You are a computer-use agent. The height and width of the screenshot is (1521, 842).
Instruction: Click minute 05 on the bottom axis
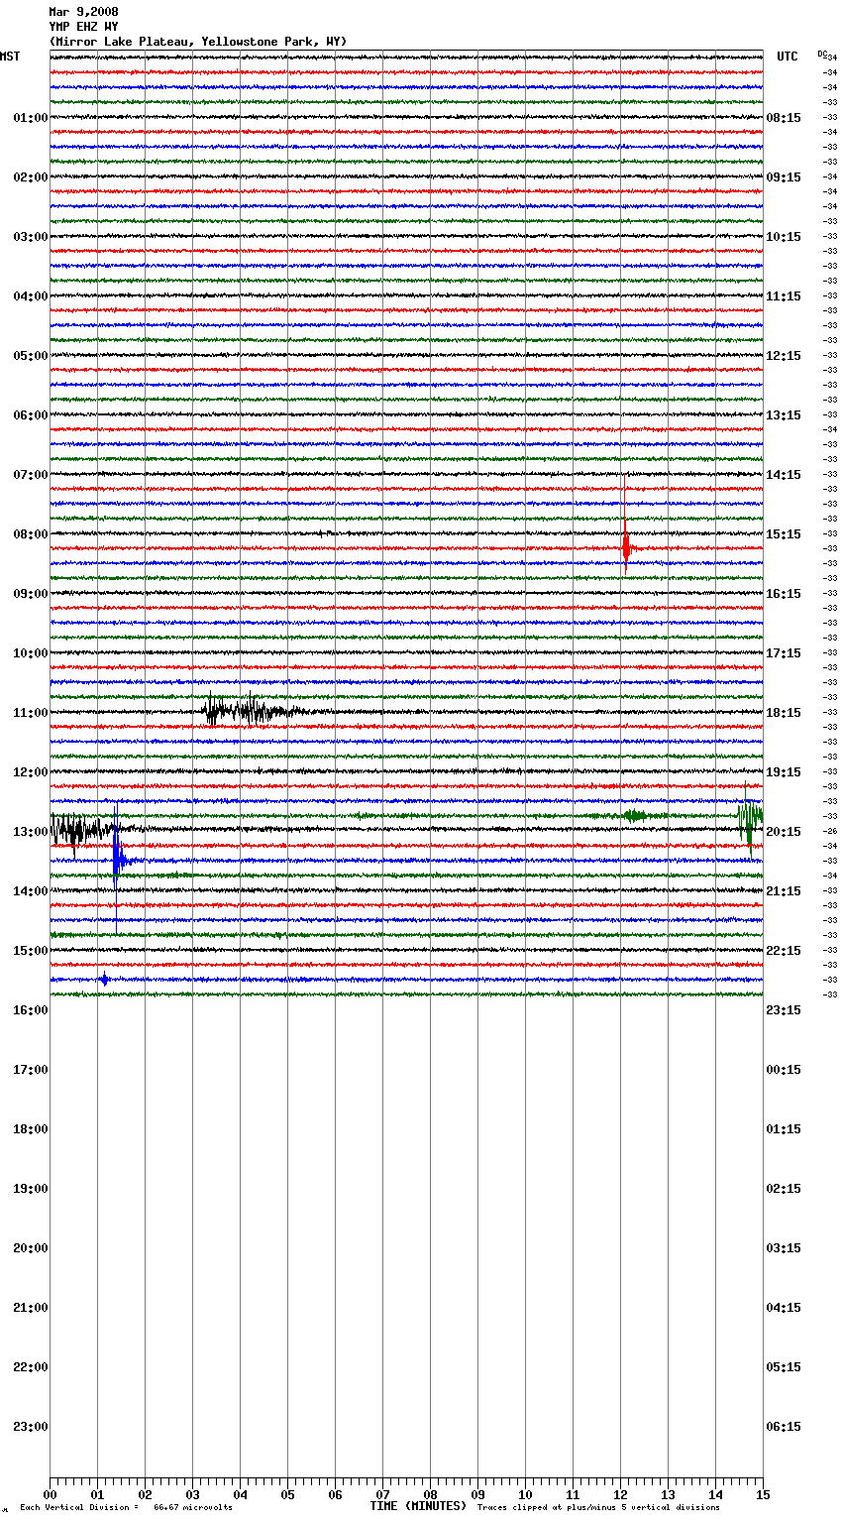[287, 1494]
